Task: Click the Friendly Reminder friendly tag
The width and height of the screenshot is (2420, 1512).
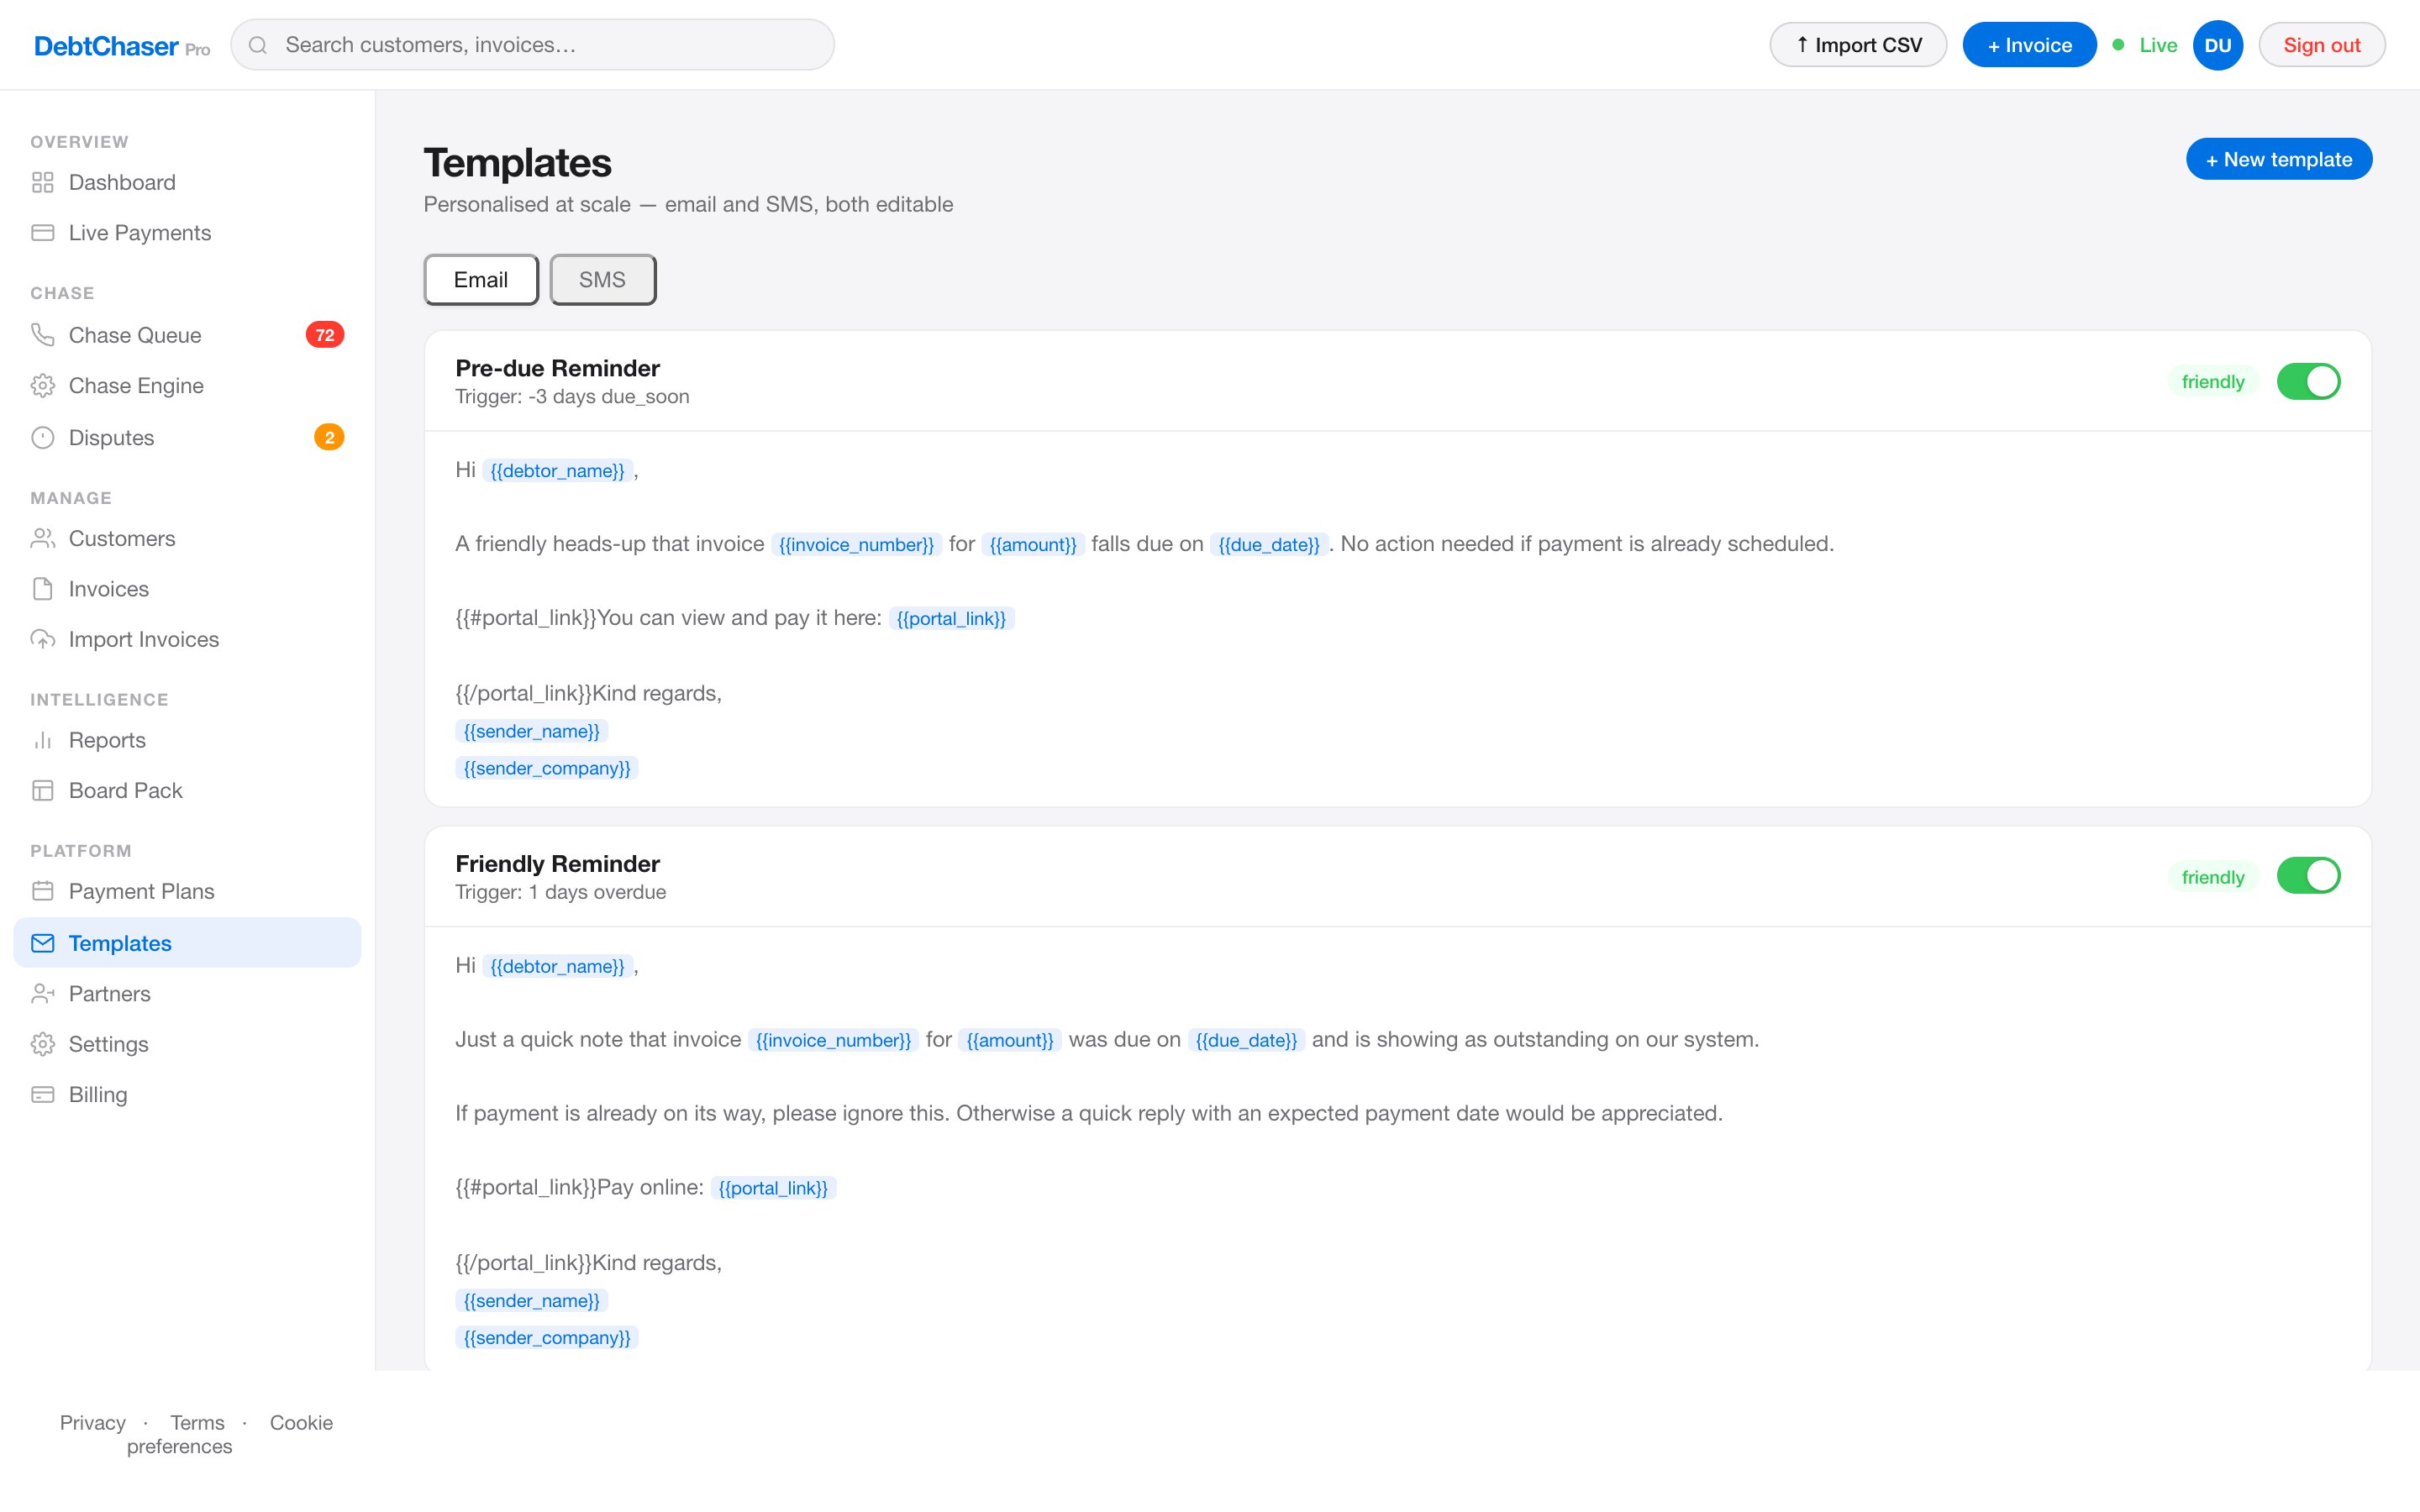Action: coord(2212,877)
